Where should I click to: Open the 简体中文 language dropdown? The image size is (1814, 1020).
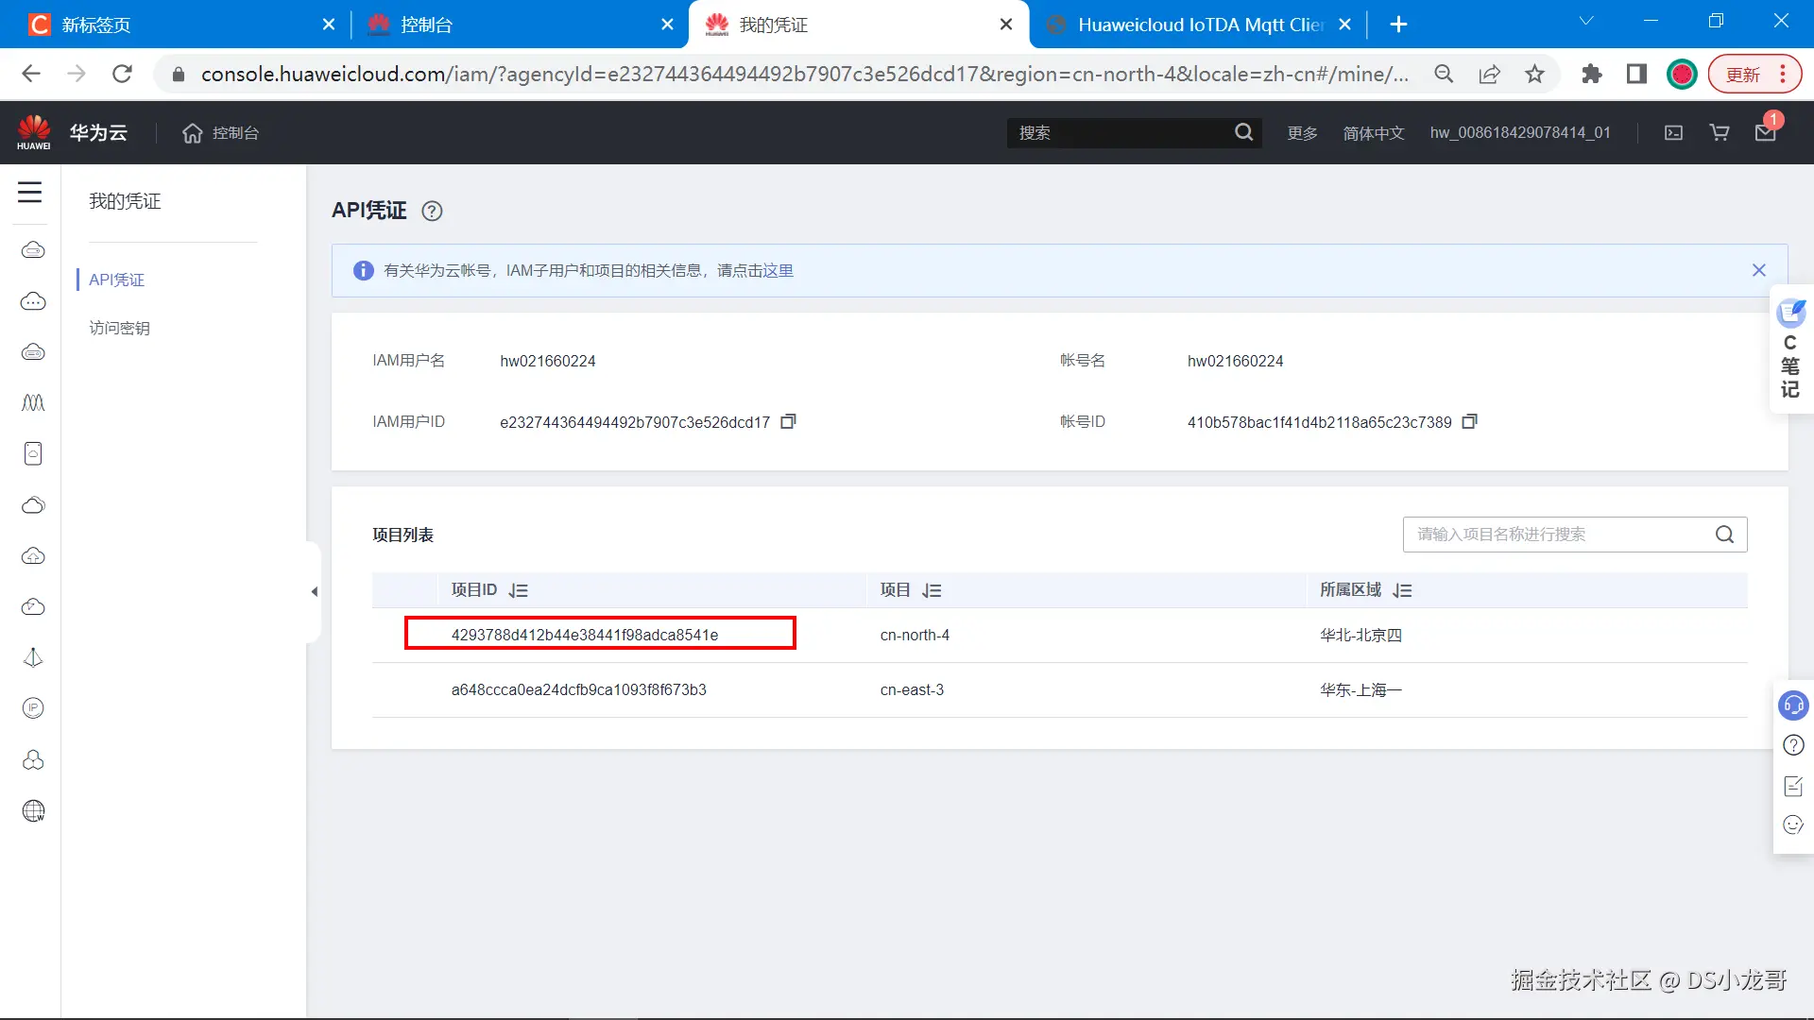(1373, 133)
